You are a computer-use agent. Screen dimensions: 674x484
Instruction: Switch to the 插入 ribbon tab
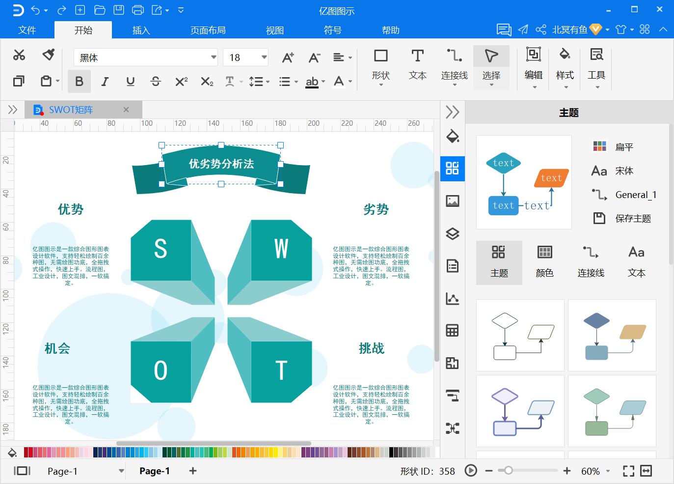(140, 30)
